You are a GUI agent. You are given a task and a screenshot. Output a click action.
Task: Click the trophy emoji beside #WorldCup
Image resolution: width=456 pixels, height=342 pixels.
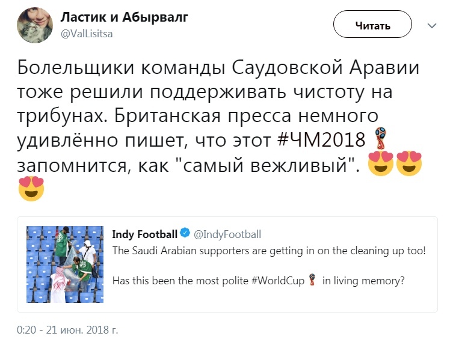(312, 279)
